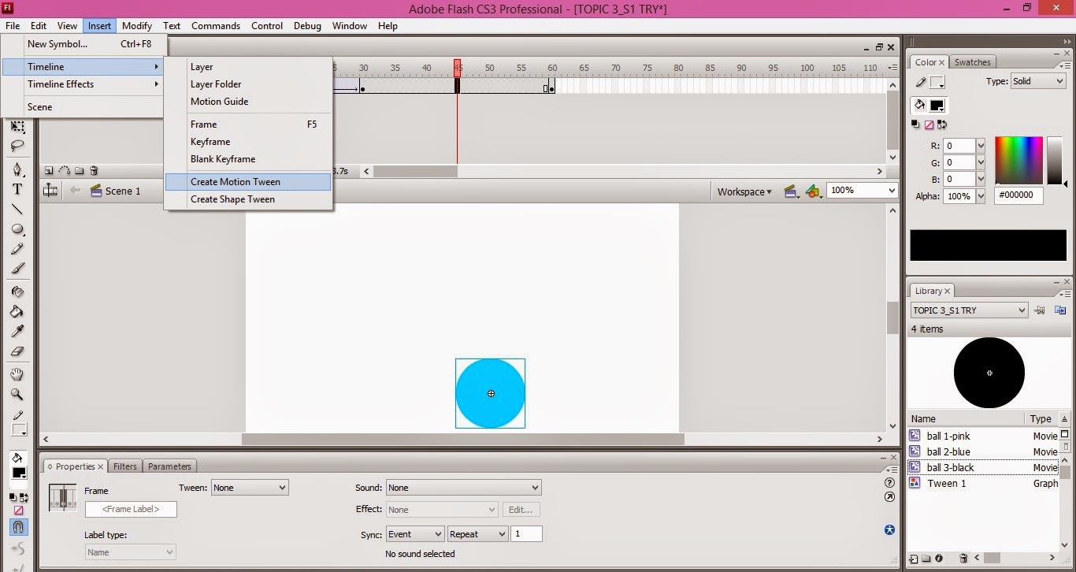
Task: Choose Create Motion Tween from Insert menu
Action: [235, 181]
